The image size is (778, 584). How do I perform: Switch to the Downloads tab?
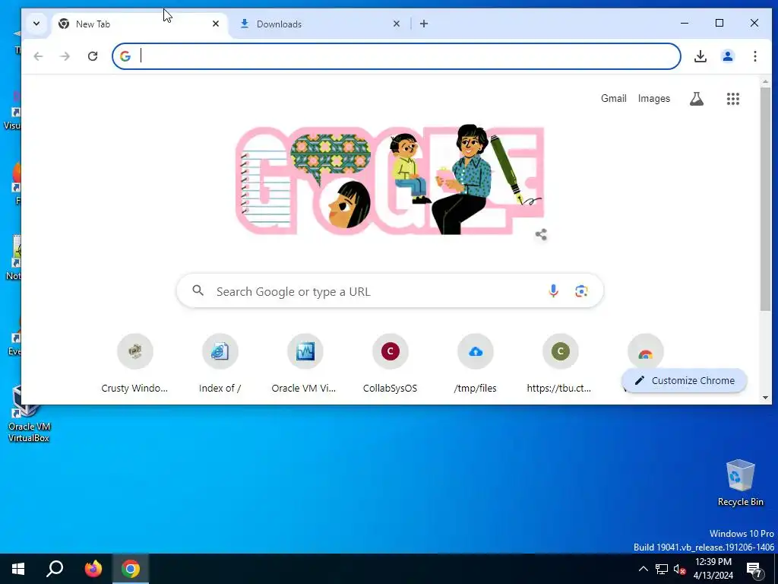click(320, 24)
